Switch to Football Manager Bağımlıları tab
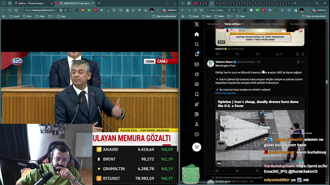 [x=267, y=24]
